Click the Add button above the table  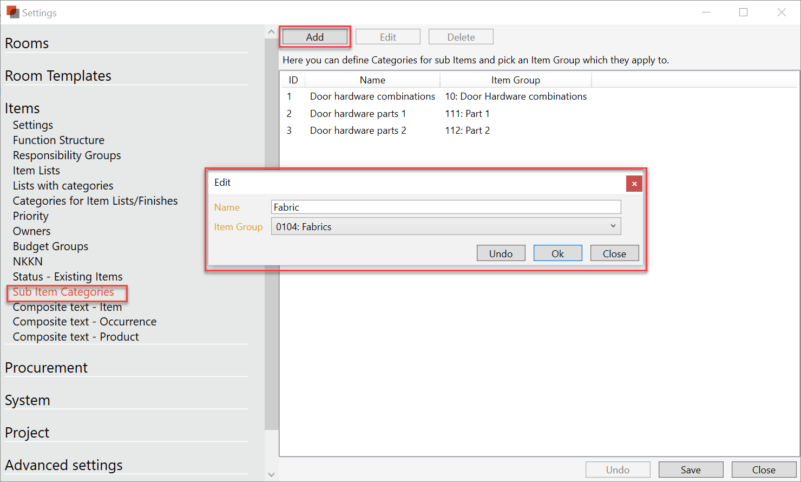tap(315, 37)
